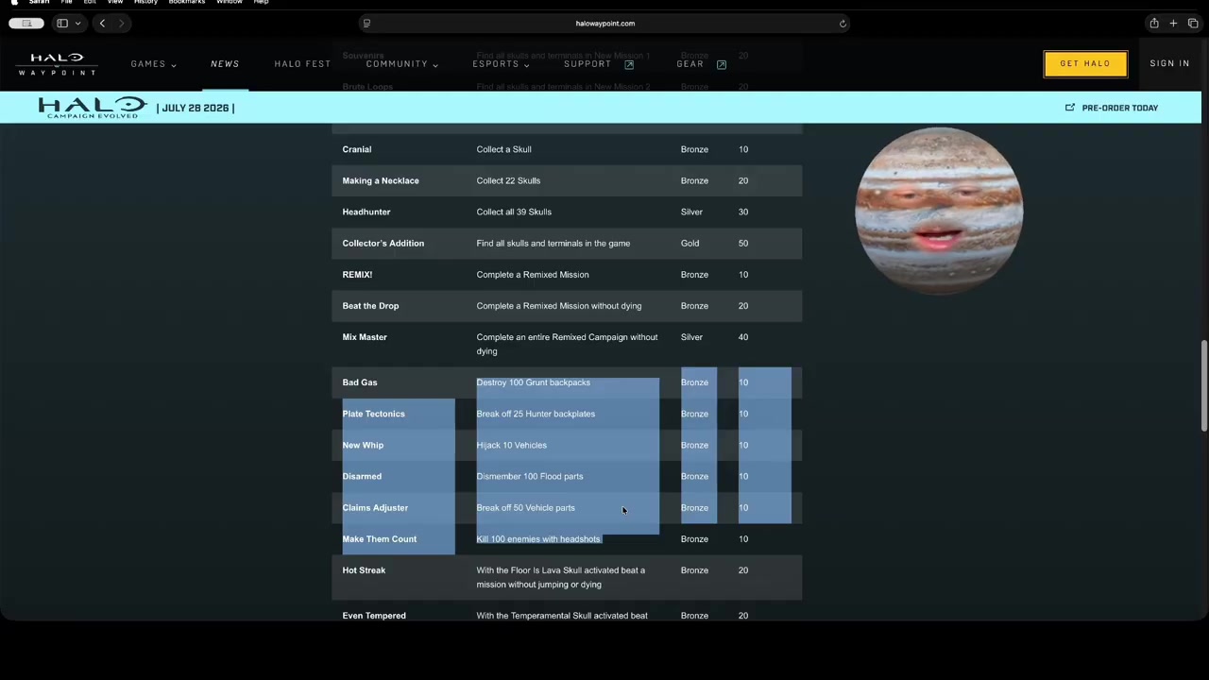Click the page settings icon in address bar
The image size is (1209, 680).
[366, 24]
